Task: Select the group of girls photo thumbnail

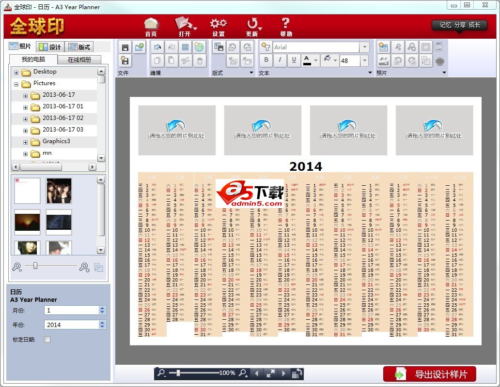Action: pos(59,191)
